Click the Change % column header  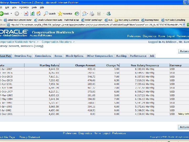(113, 65)
